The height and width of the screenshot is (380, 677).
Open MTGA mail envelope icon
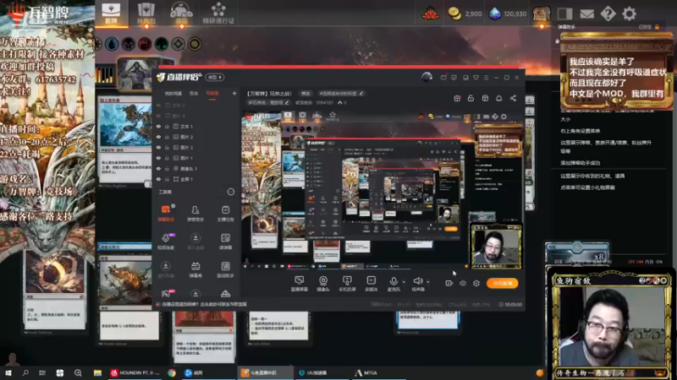coord(586,14)
